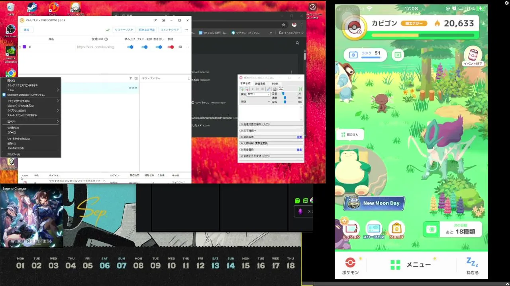Toggle comment column layout icon
This screenshot has height=286, width=510.
point(136,79)
